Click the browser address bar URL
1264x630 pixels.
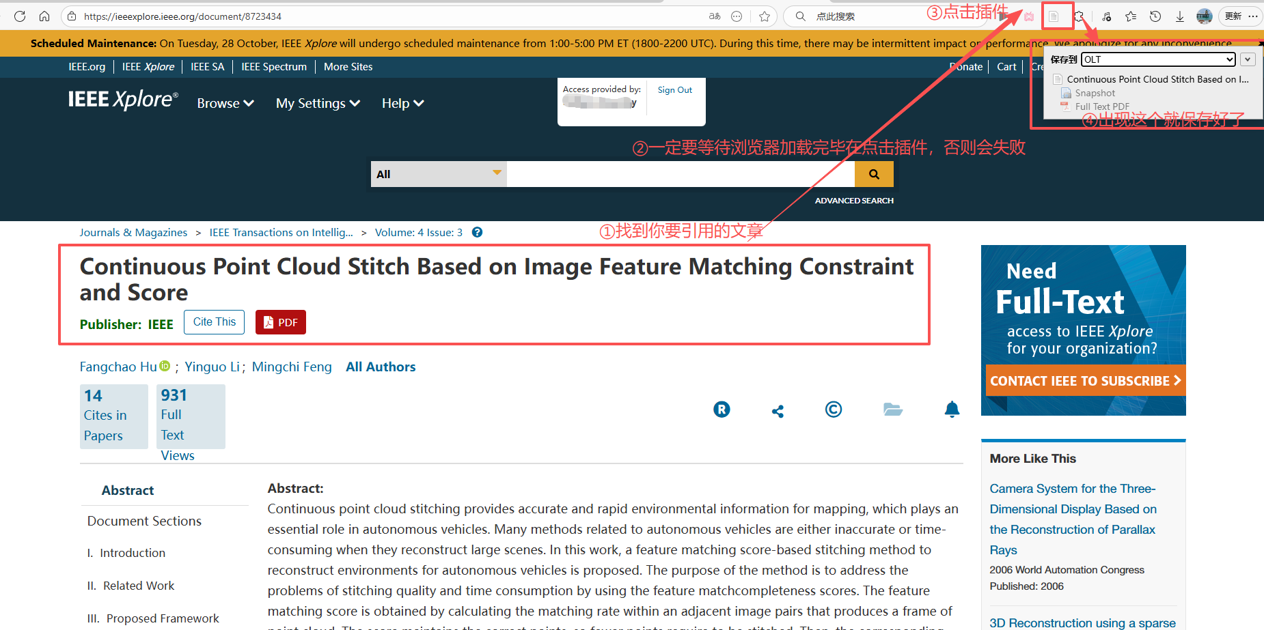tap(183, 16)
